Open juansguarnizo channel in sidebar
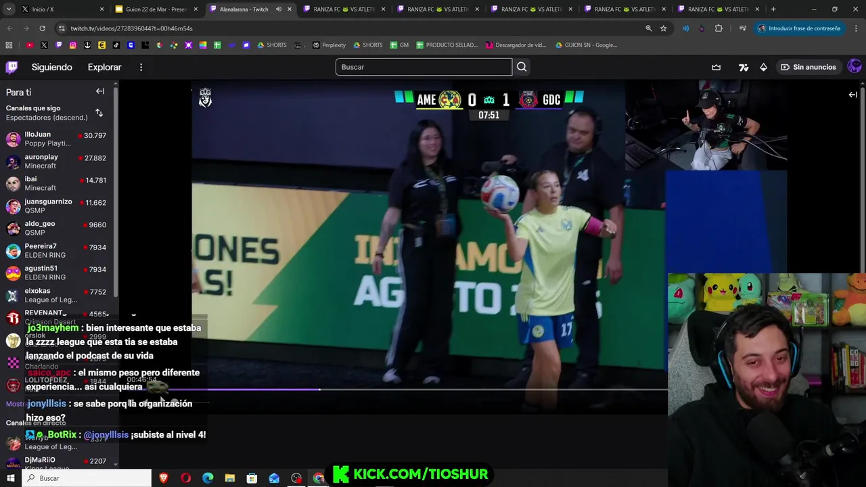This screenshot has width=866, height=487. (59, 206)
